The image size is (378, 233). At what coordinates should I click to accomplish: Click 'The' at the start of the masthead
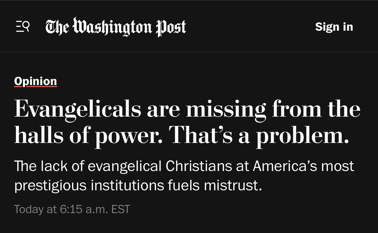[x=57, y=27]
